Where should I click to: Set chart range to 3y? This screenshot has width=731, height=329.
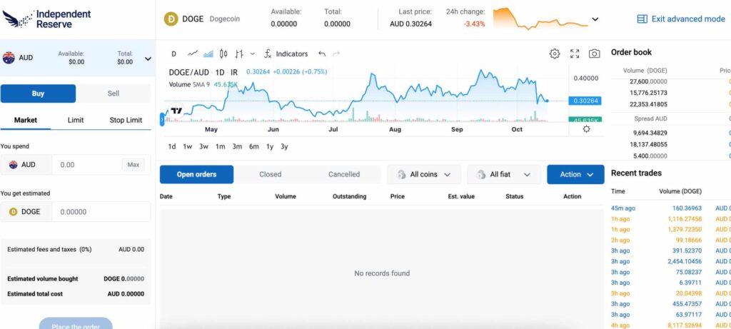[284, 146]
